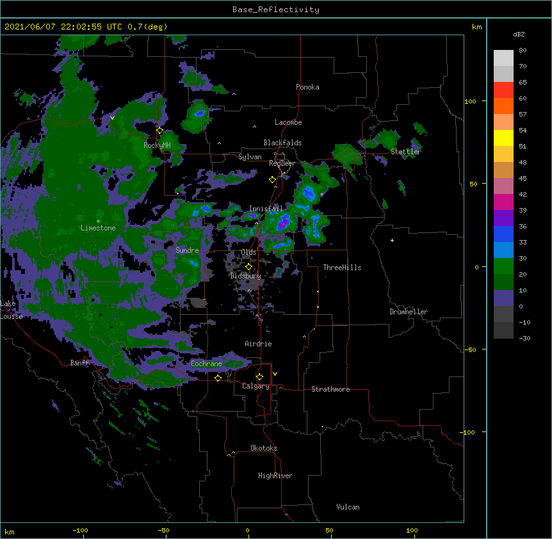Viewport: 552px width, 539px height.
Task: Select the yellow 51-54 dBZ legend swatch
Action: [503, 138]
